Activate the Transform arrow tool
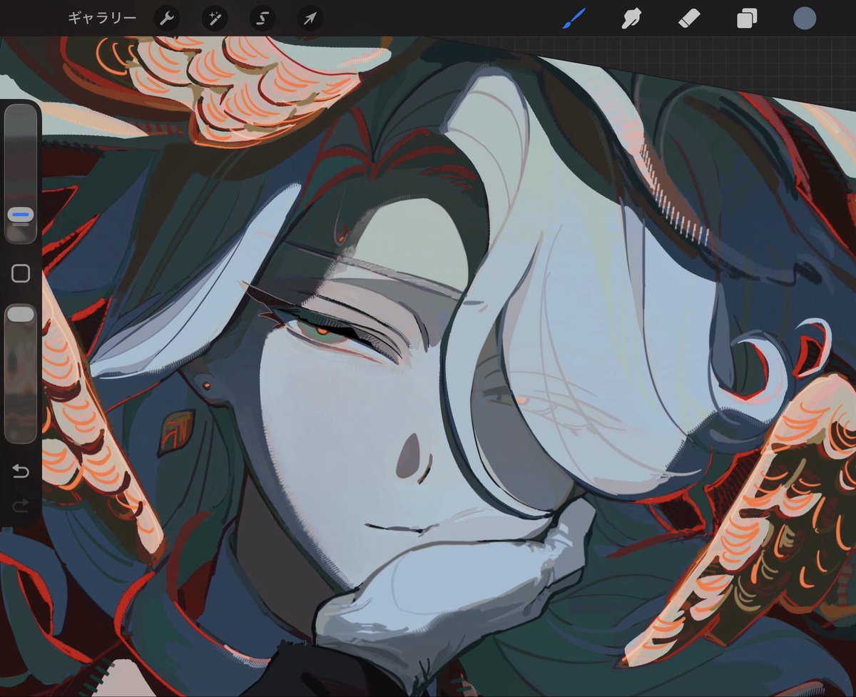This screenshot has width=856, height=697. [x=310, y=19]
